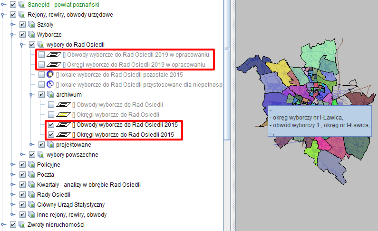Click the accessibility symbol icon for lokale przystosowane
Screen dimensions: 378x231
pos(50,85)
